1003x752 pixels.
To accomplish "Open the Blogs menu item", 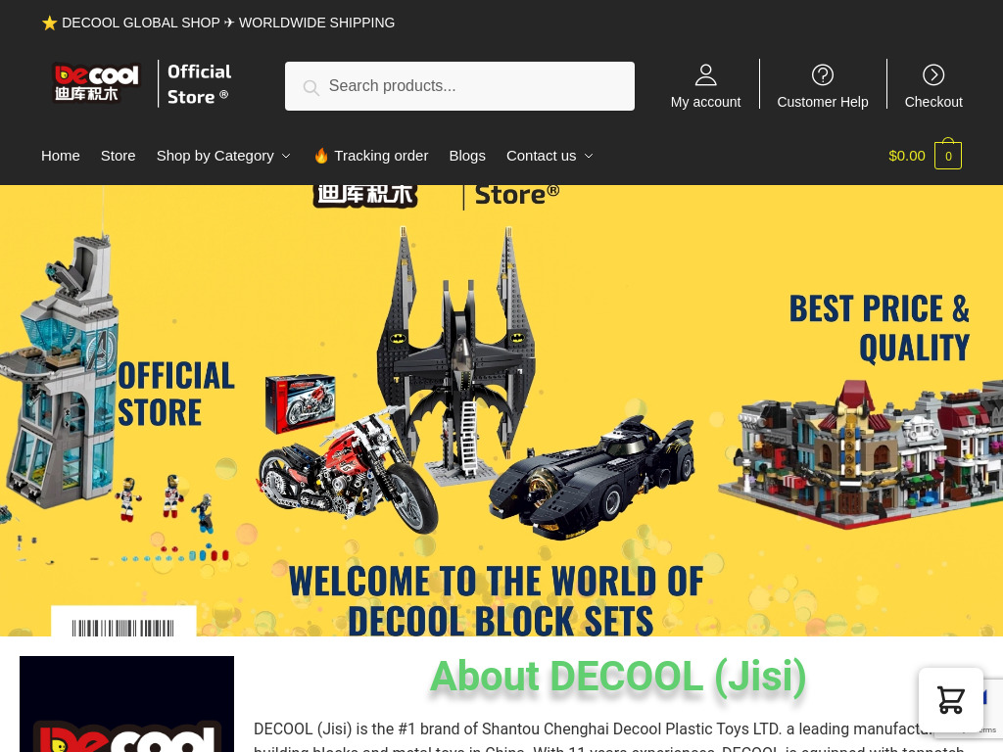I will (x=467, y=156).
